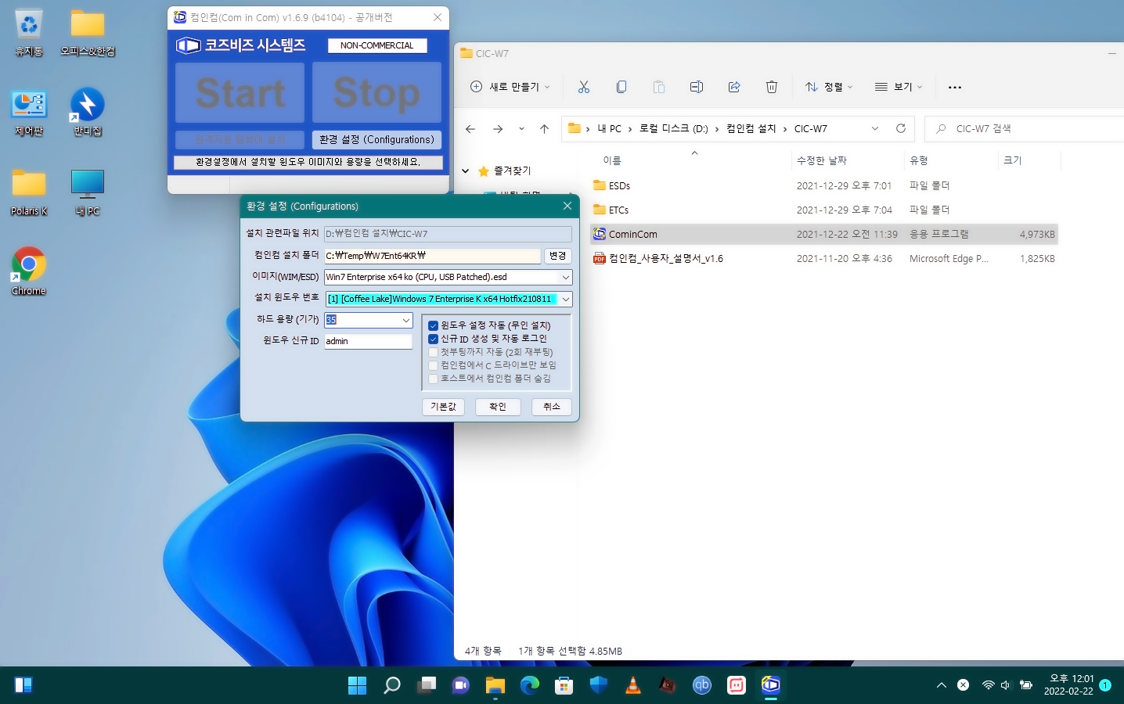The height and width of the screenshot is (704, 1124).
Task: Open the Recycle Bin desktop icon
Action: coord(29,33)
